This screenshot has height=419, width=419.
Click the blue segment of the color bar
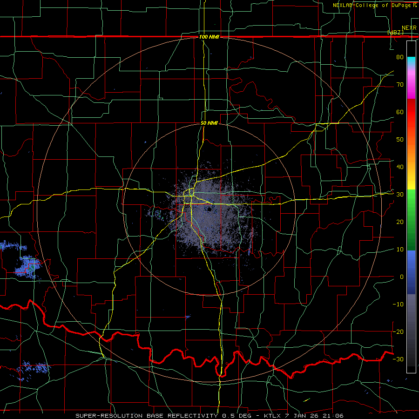(x=411, y=272)
